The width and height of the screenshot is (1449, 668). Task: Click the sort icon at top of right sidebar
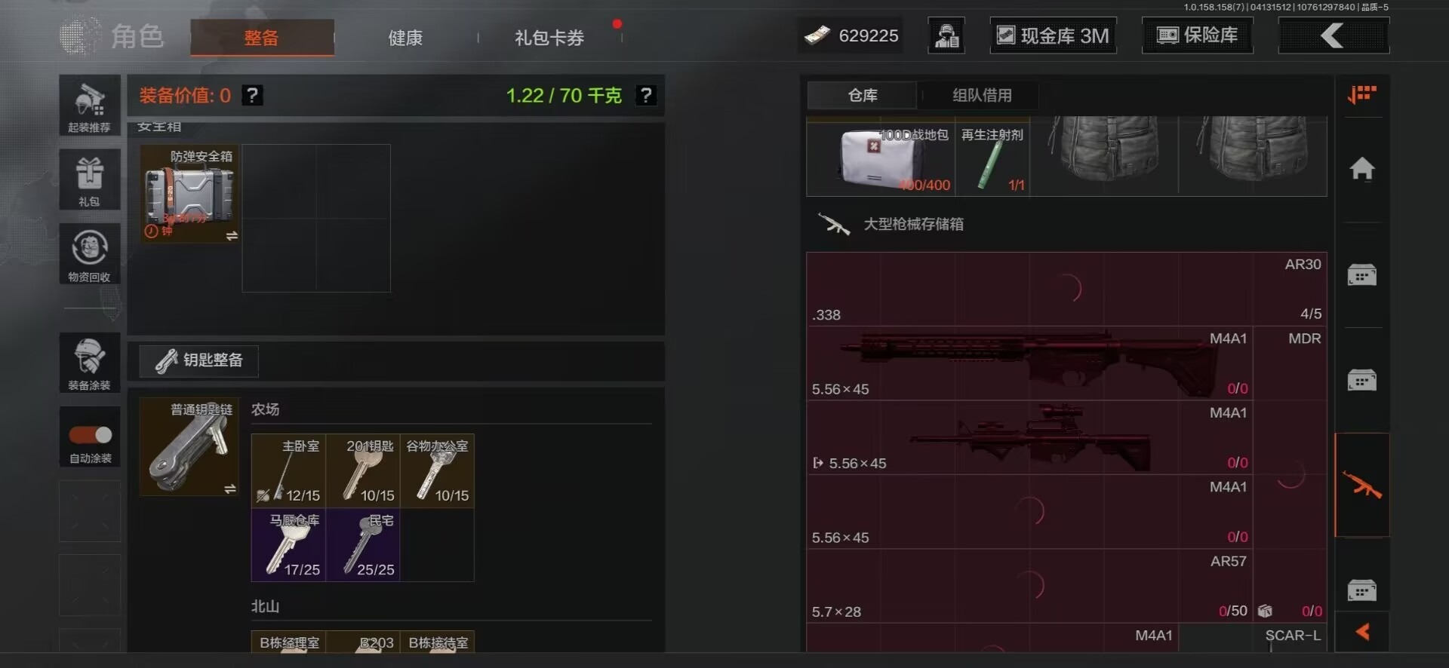click(1362, 94)
